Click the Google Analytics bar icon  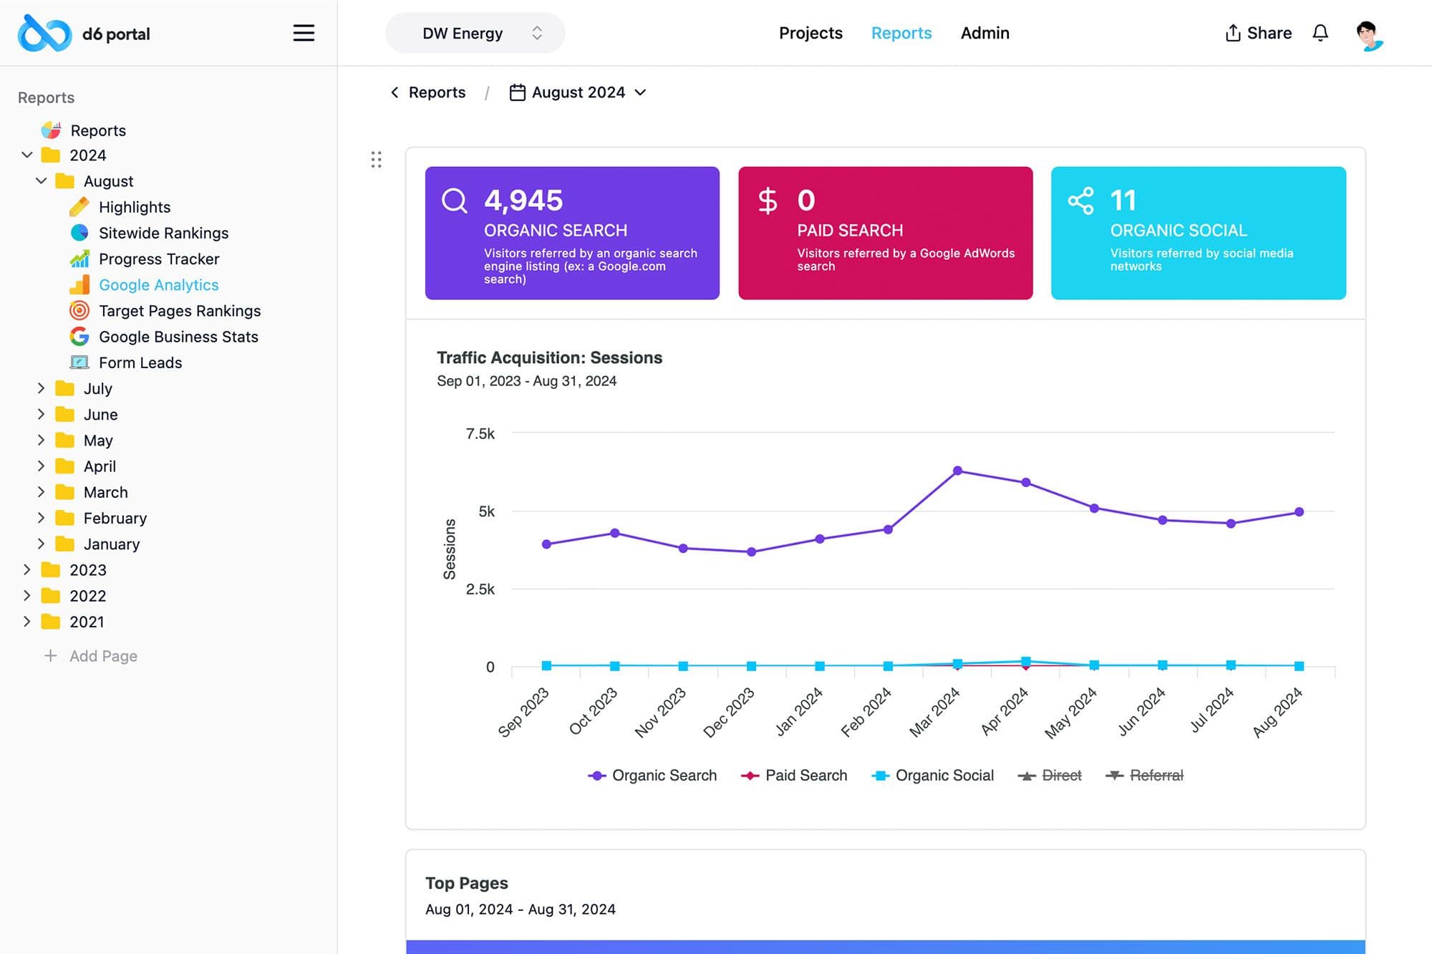coord(79,284)
